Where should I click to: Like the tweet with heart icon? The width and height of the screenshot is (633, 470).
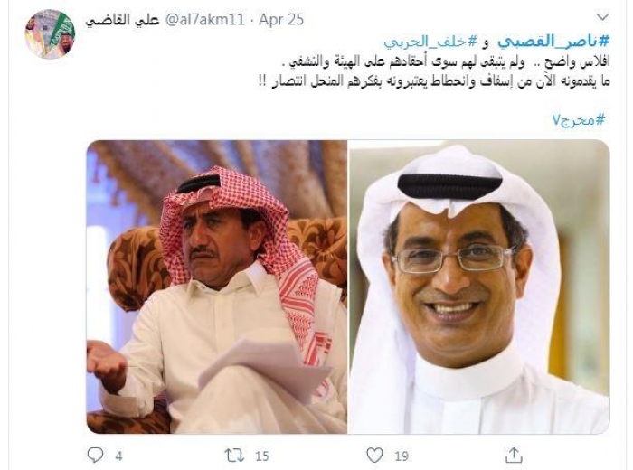point(374,456)
